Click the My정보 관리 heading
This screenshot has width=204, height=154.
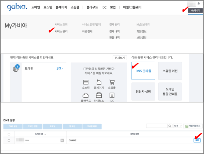[143, 24]
